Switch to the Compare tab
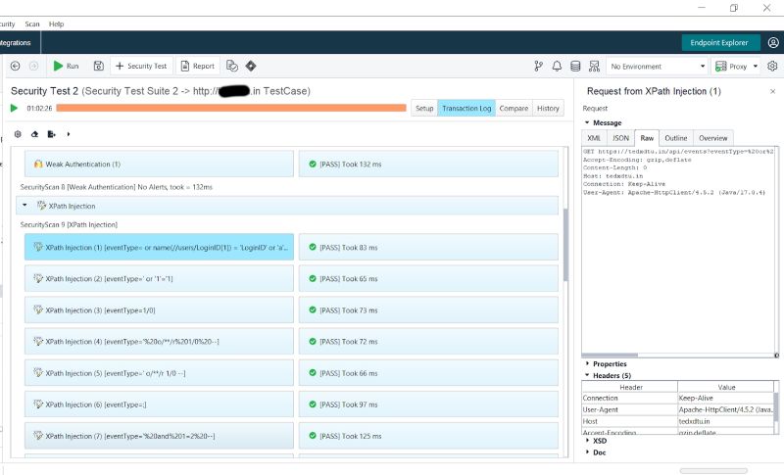Image resolution: width=784 pixels, height=475 pixels. 514,108
